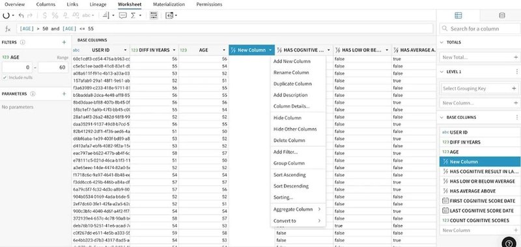Click the percent format icon
This screenshot has width=521, height=247.
point(55,15)
